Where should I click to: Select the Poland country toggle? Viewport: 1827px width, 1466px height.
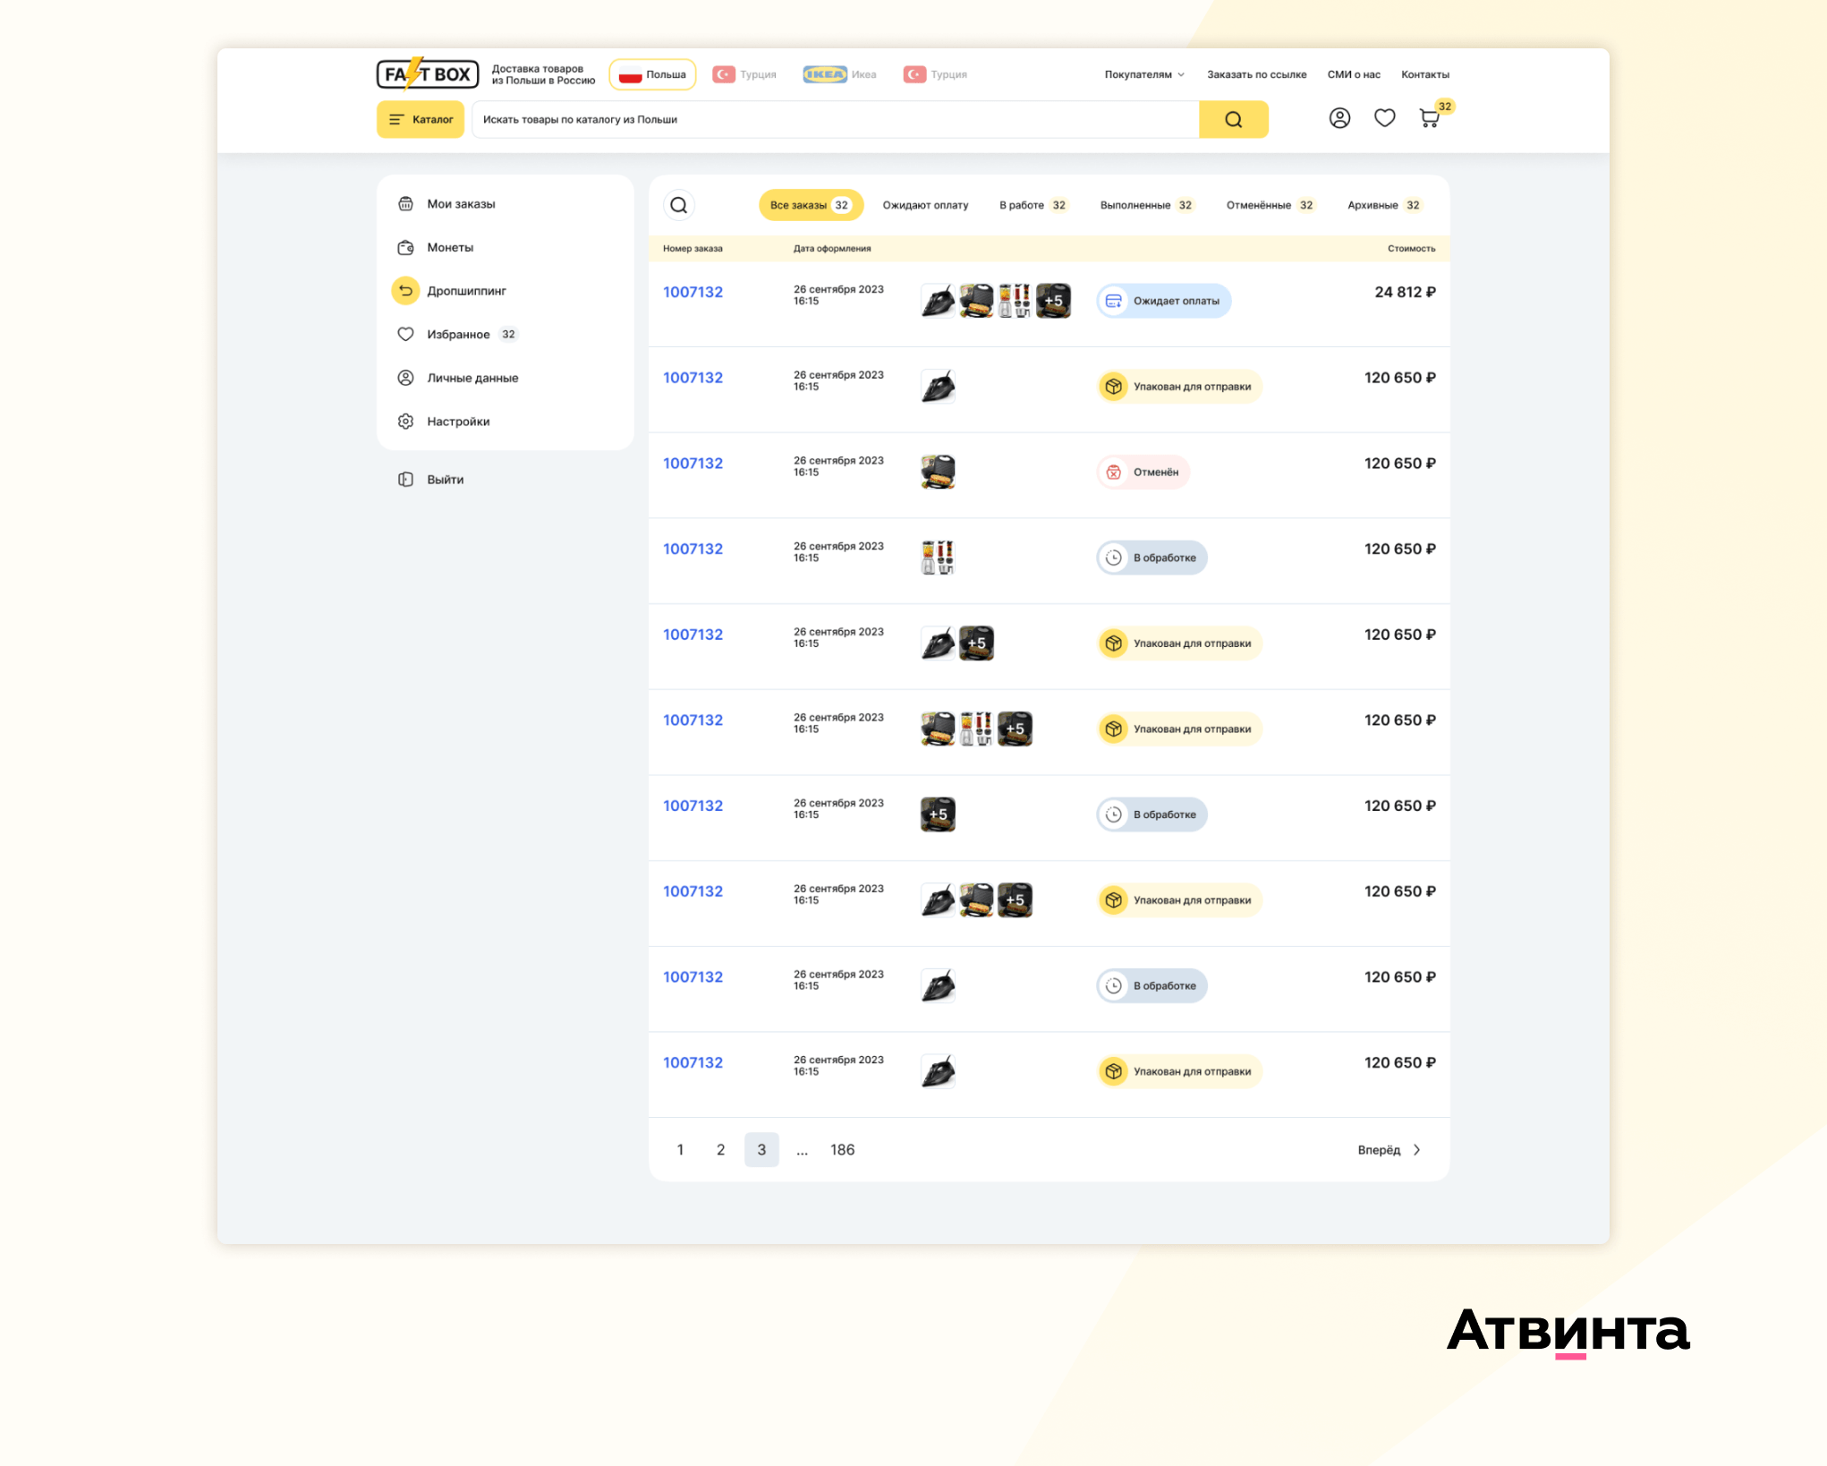653,75
